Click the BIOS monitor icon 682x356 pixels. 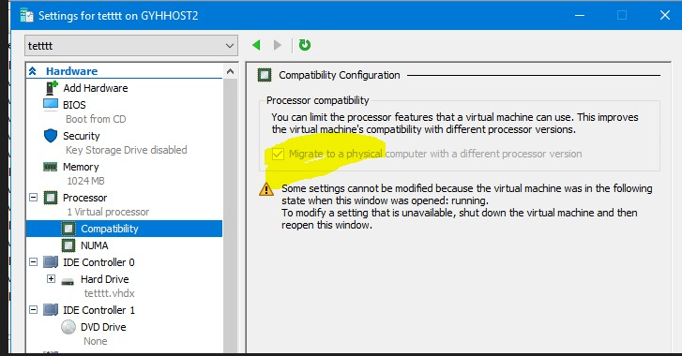pos(51,104)
